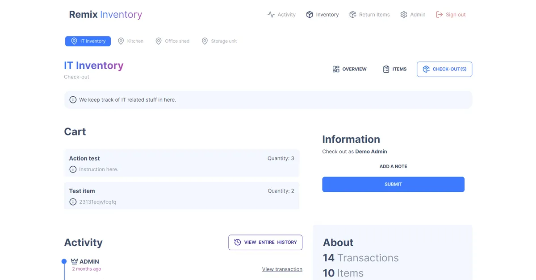This screenshot has width=536, height=280.
Task: Open the Overview tab
Action: click(x=349, y=69)
